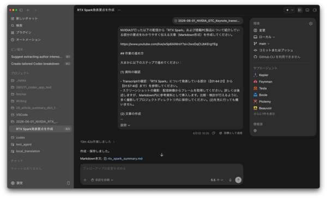The image size is (327, 198).
Task: Select the Kepler subagent
Action: coord(261,75)
